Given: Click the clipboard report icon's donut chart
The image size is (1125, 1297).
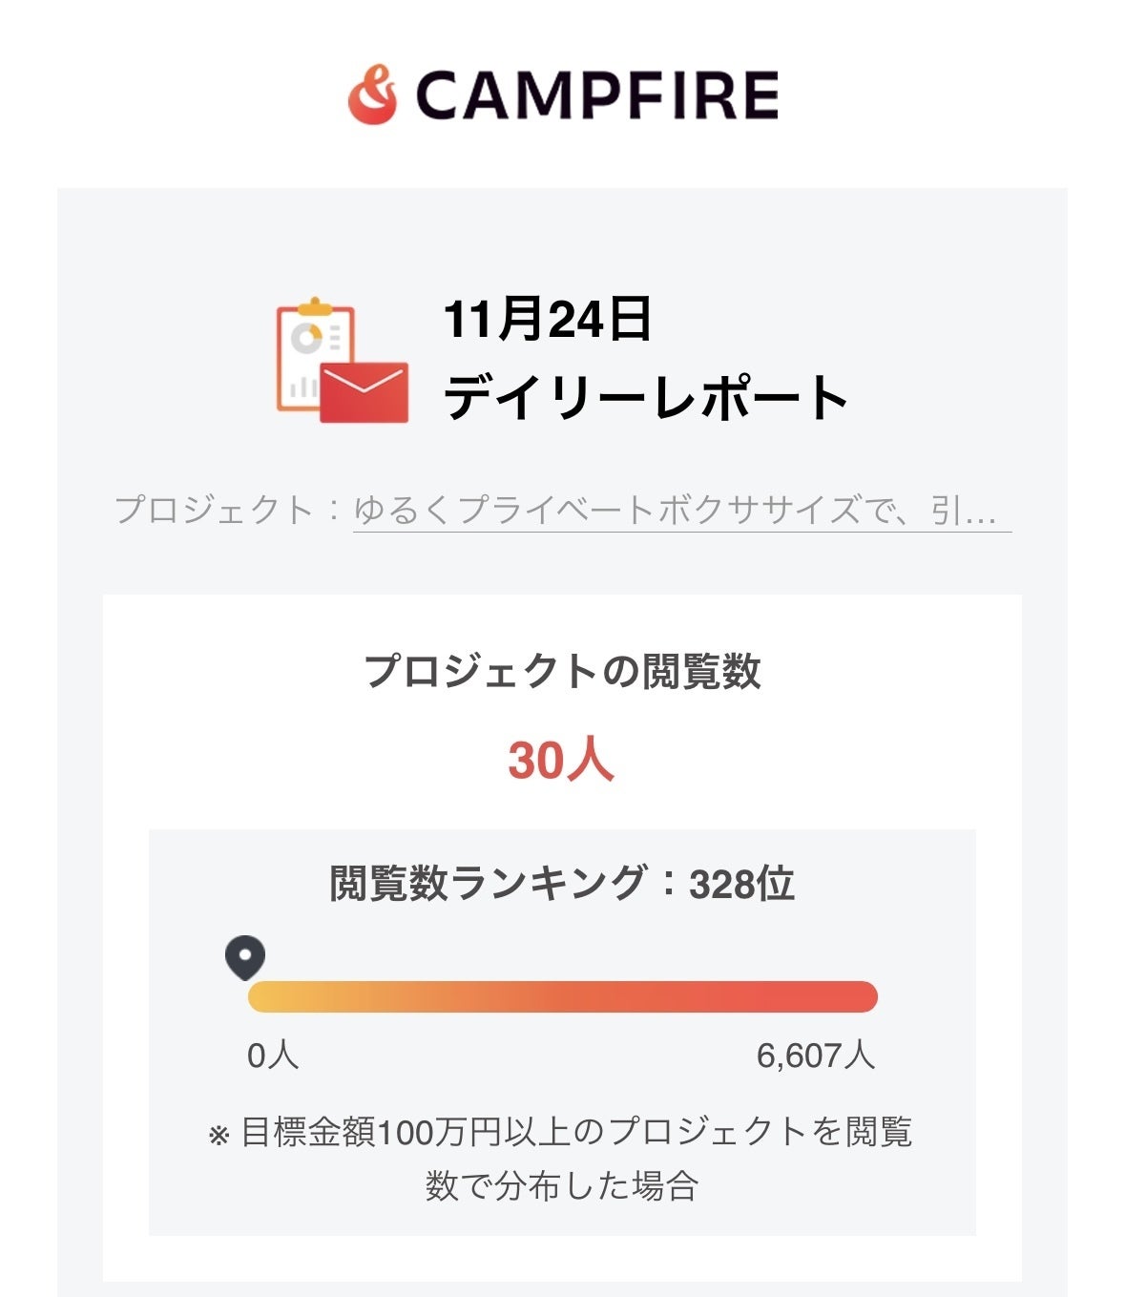Looking at the screenshot, I should (307, 337).
